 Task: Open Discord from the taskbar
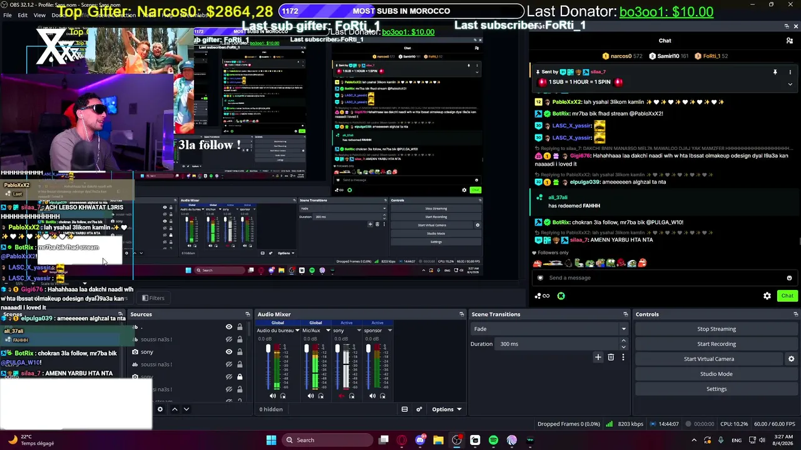(x=420, y=440)
